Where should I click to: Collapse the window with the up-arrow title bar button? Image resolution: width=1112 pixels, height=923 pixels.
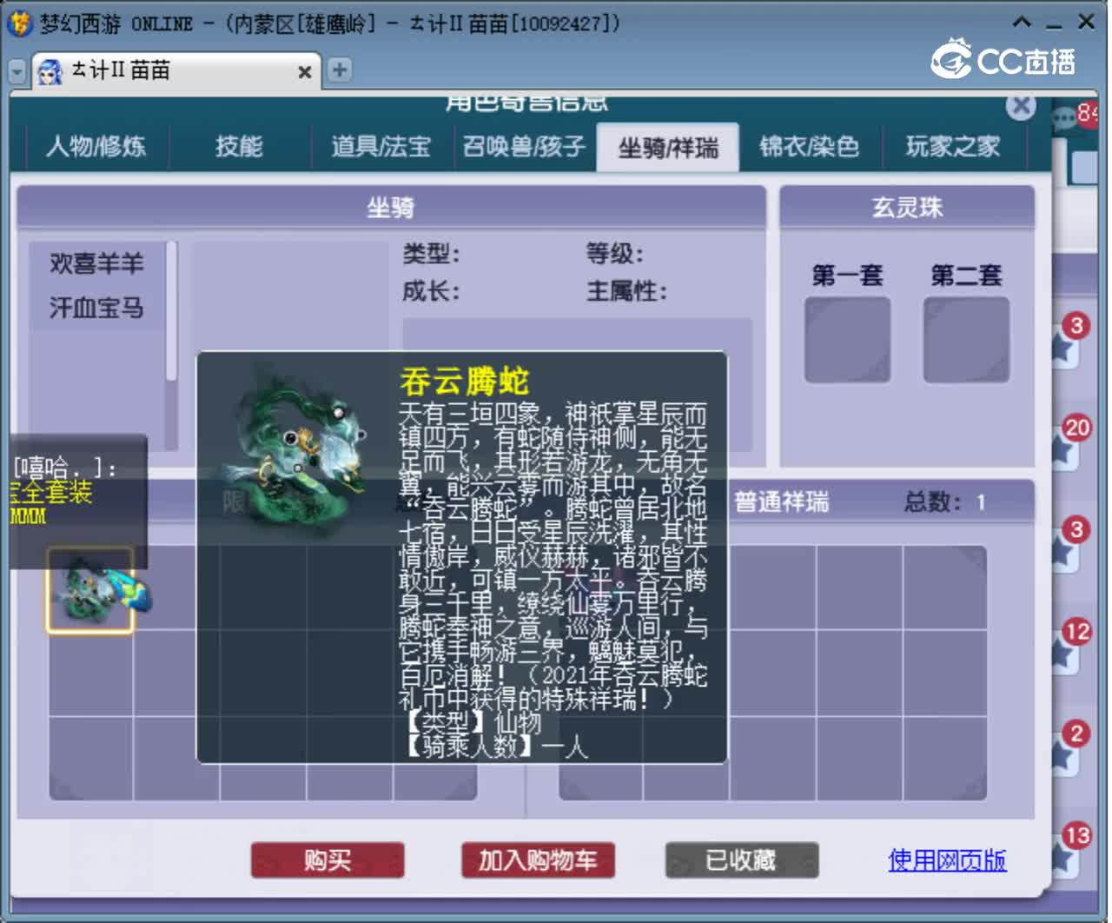click(1022, 23)
